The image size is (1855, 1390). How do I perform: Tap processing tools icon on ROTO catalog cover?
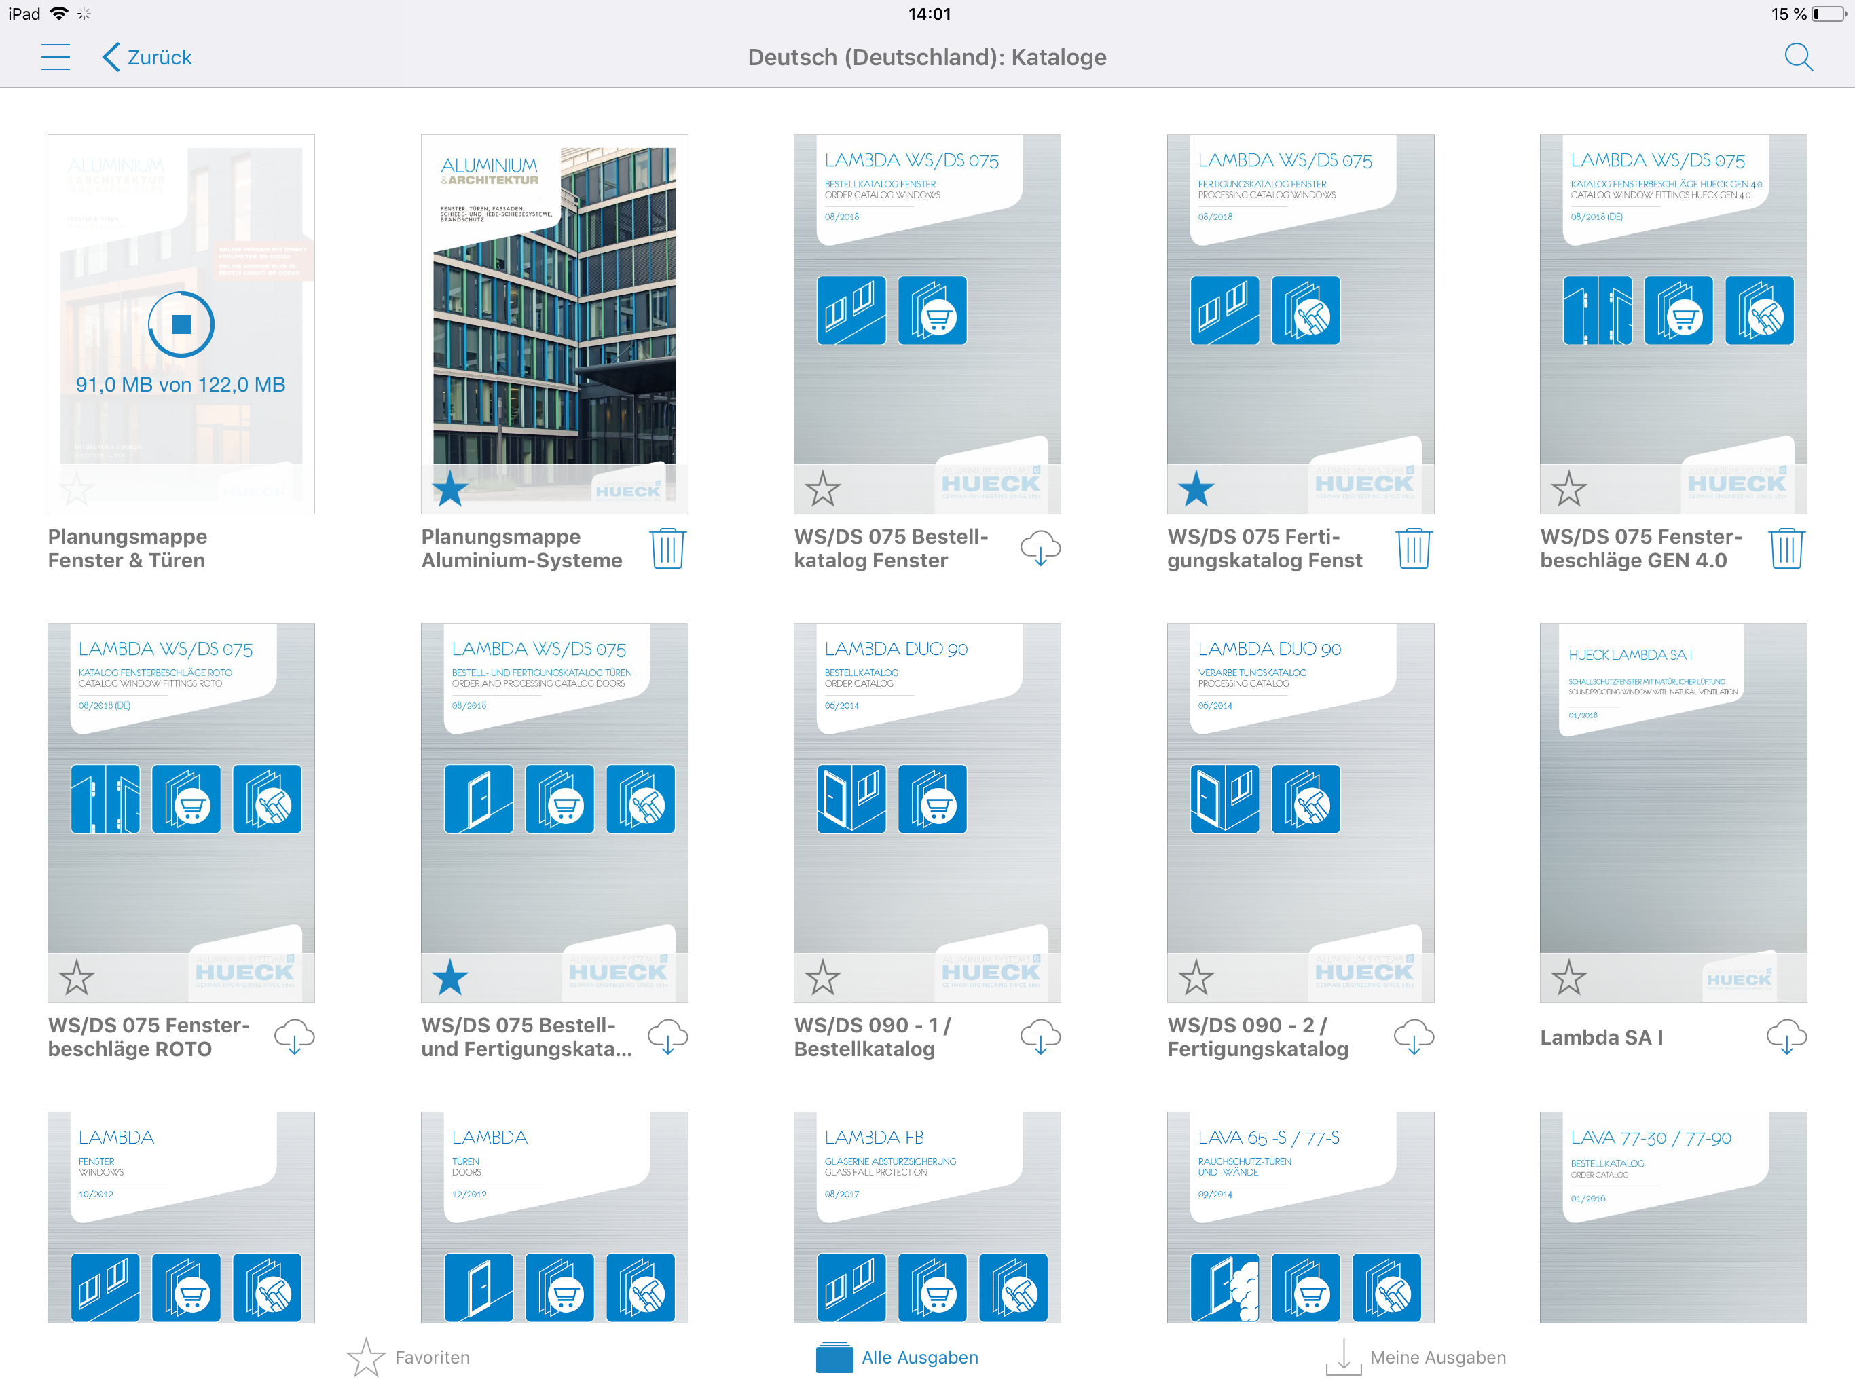pyautogui.click(x=268, y=799)
